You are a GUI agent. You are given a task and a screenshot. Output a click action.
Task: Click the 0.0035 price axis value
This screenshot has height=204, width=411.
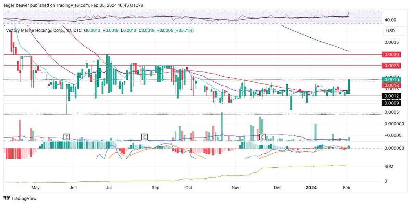[x=391, y=43]
